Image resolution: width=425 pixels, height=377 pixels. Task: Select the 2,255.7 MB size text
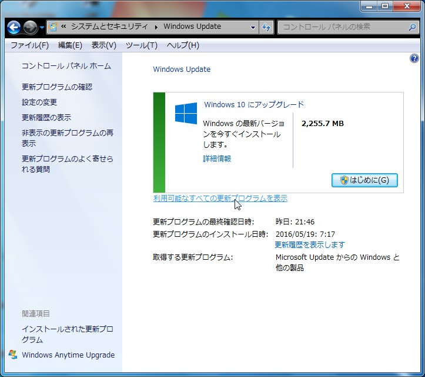click(323, 124)
